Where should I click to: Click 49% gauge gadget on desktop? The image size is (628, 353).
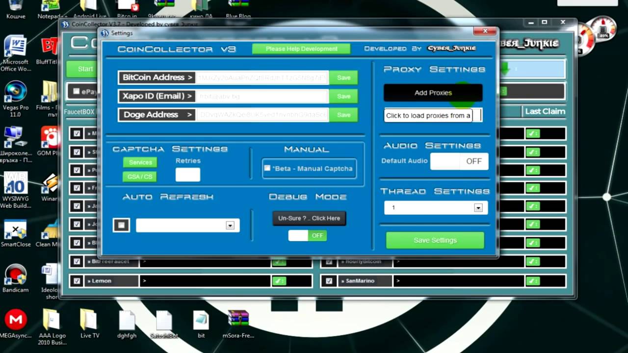(603, 30)
